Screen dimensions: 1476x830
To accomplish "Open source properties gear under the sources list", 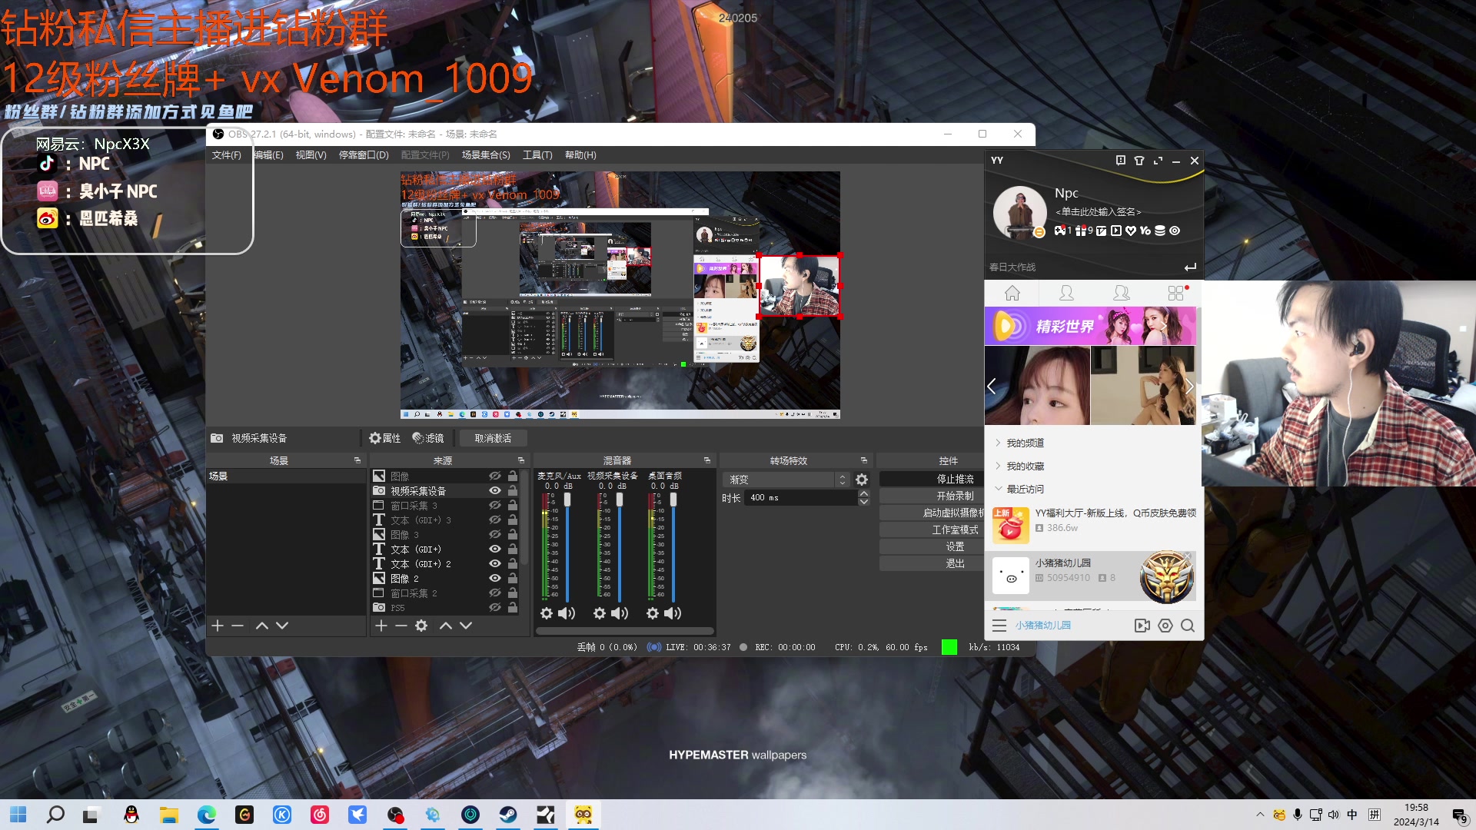I will 421,626.
